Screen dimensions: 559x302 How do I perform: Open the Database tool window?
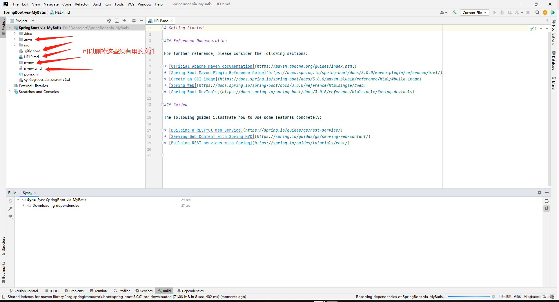pos(553,60)
